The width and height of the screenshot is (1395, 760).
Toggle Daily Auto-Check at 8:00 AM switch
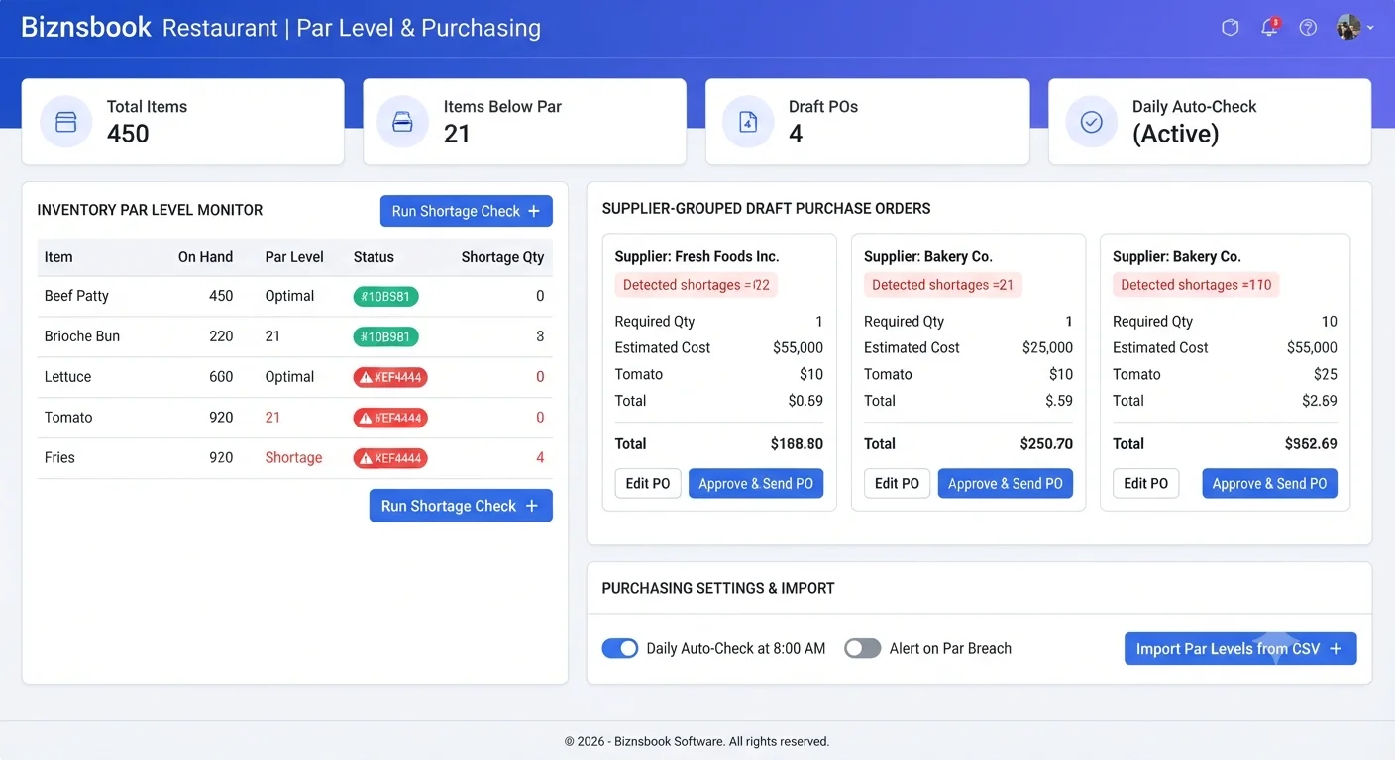[620, 649]
